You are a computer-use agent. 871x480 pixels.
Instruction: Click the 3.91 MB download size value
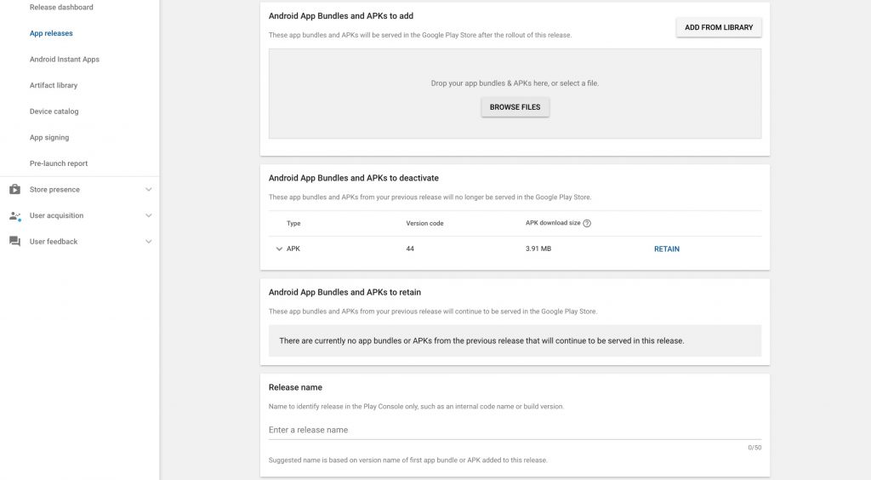pyautogui.click(x=538, y=249)
